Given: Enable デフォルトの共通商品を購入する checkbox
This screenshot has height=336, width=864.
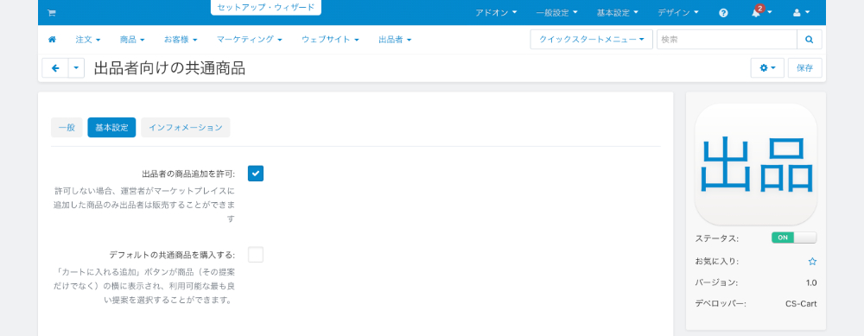Looking at the screenshot, I should click(256, 255).
